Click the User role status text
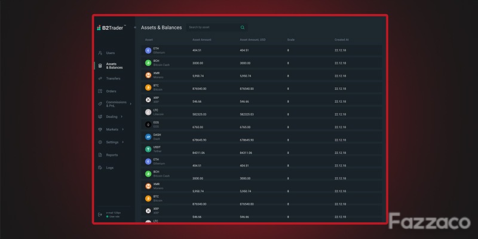 pyautogui.click(x=114, y=217)
